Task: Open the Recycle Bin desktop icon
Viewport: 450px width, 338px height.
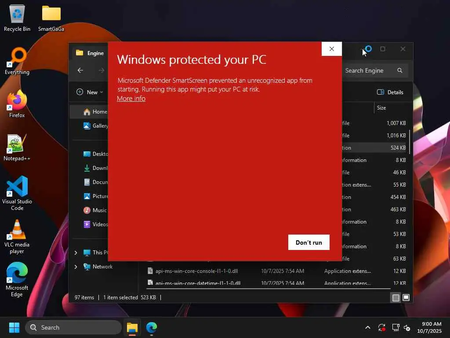Action: click(17, 18)
